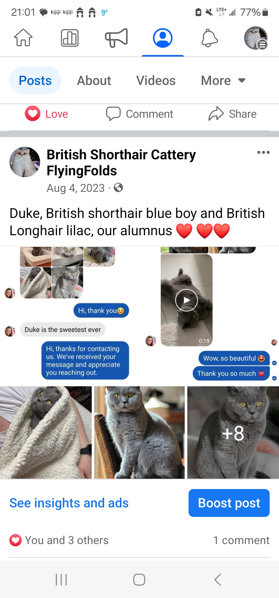Select the Posts tab
Viewport: 279px width, 598px height.
pyautogui.click(x=35, y=81)
